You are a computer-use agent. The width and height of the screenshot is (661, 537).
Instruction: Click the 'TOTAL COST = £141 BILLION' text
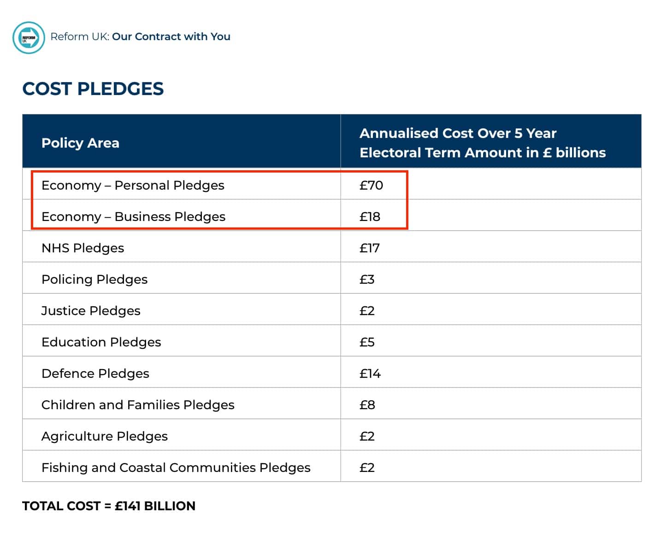[x=109, y=506]
